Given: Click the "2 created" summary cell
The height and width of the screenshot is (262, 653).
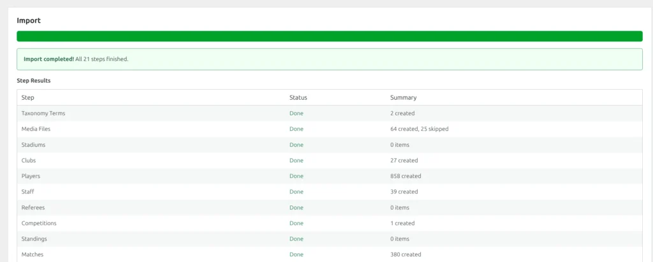Looking at the screenshot, I should point(402,113).
